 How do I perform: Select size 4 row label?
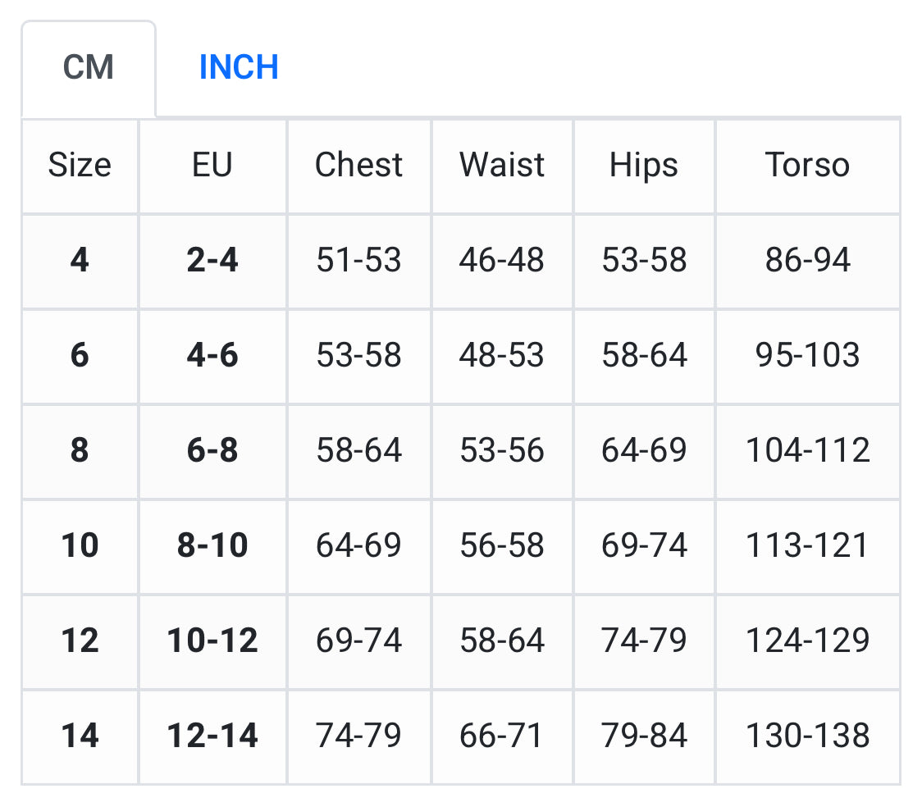click(80, 261)
